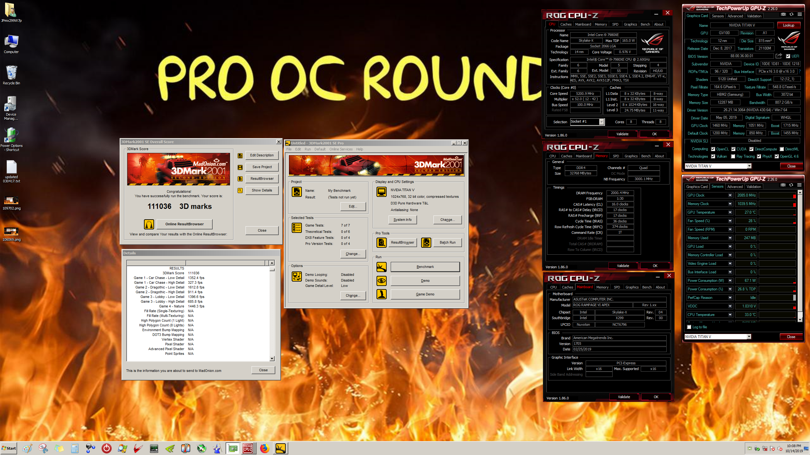This screenshot has height=455, width=810.
Task: Expand the GPU Load sensor dropdown
Action: pos(730,246)
